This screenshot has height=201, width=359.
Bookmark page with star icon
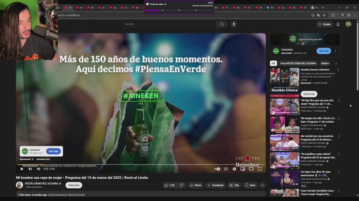tap(324, 15)
